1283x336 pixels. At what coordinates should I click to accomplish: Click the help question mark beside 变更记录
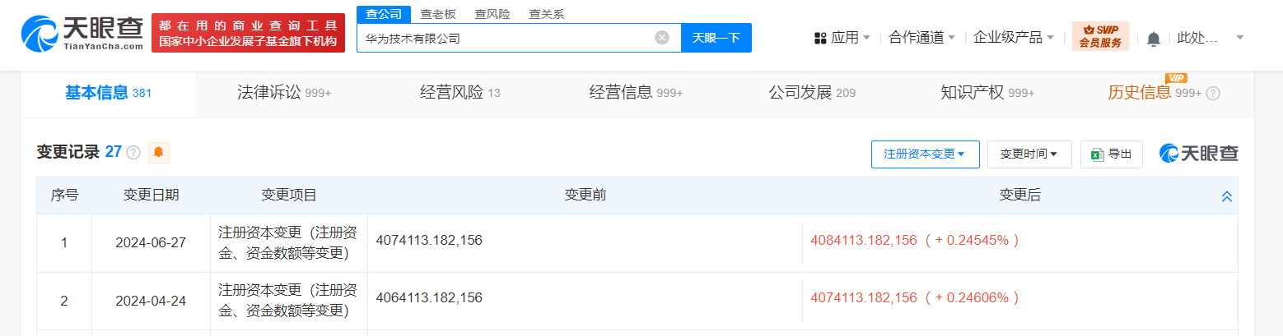133,153
